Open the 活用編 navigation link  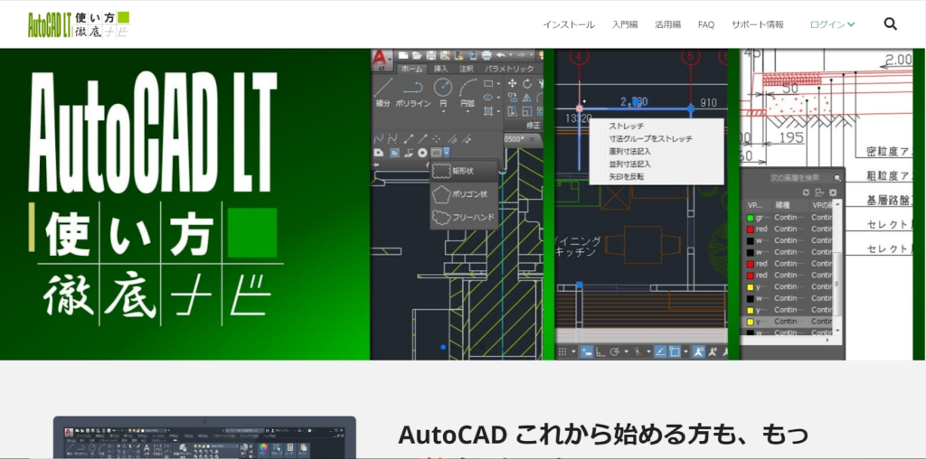coord(667,24)
